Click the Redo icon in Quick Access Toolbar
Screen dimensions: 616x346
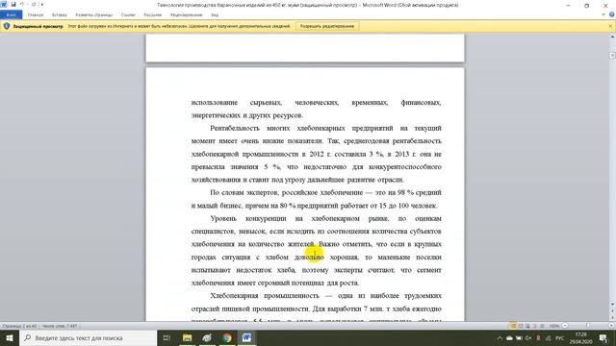pyautogui.click(x=34, y=4)
